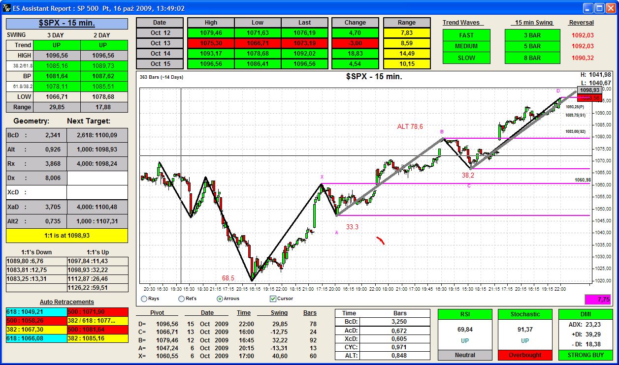Image resolution: width=619 pixels, height=365 pixels.
Task: Click the red Overbought status box
Action: point(524,355)
